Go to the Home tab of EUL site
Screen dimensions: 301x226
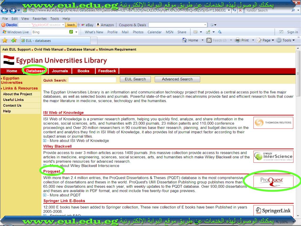[12, 71]
